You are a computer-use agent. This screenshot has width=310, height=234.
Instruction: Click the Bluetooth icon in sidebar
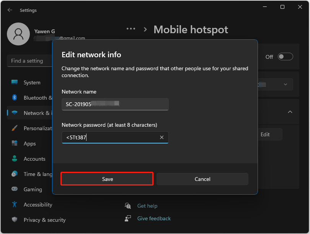pyautogui.click(x=15, y=97)
